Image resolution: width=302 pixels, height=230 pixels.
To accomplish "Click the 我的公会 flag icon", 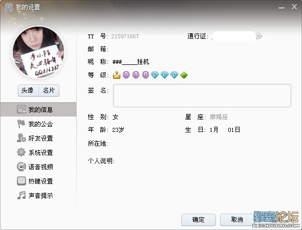I will coord(21,124).
